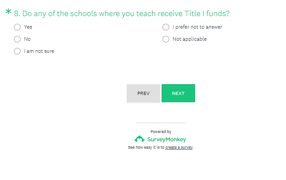Image resolution: width=286 pixels, height=180 pixels.
Task: Open the "create a survey" link
Action: [179, 147]
